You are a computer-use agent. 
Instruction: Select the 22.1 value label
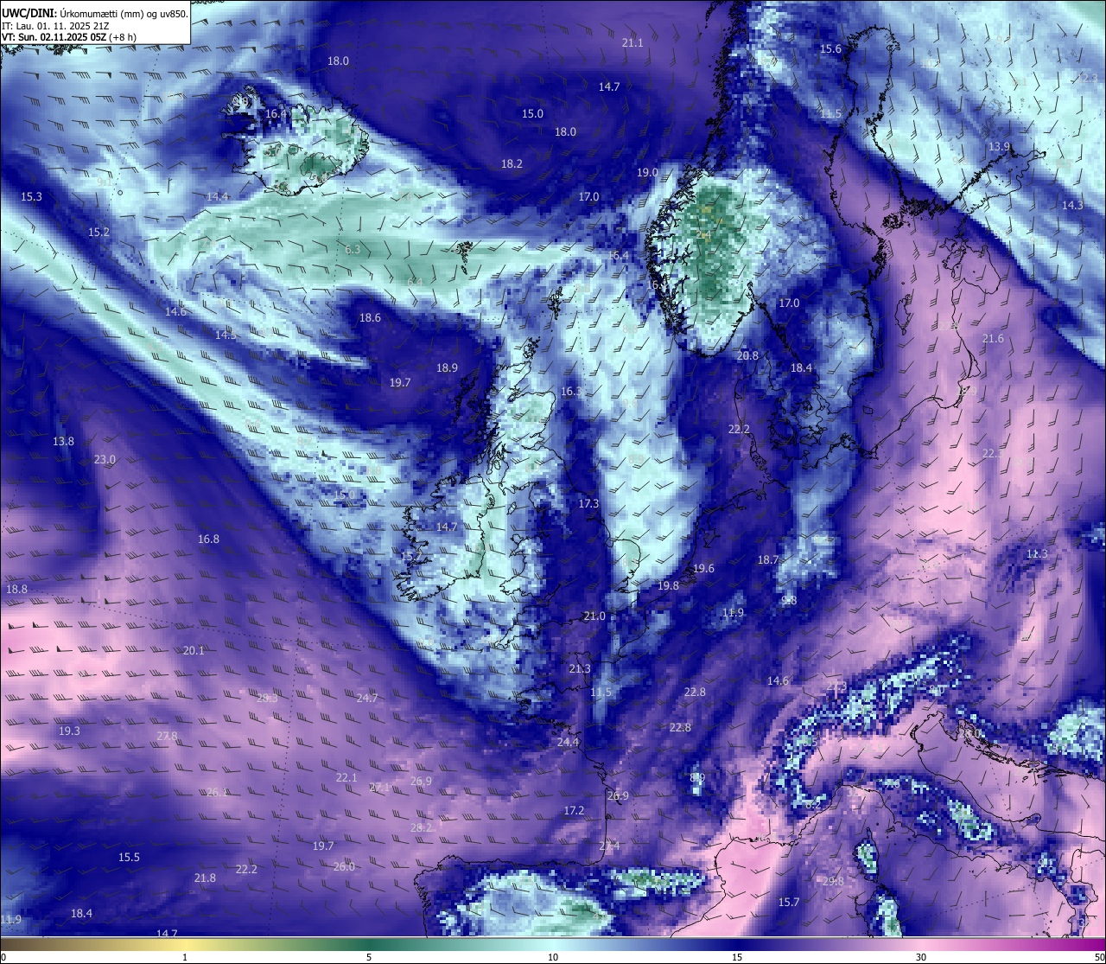coord(346,777)
